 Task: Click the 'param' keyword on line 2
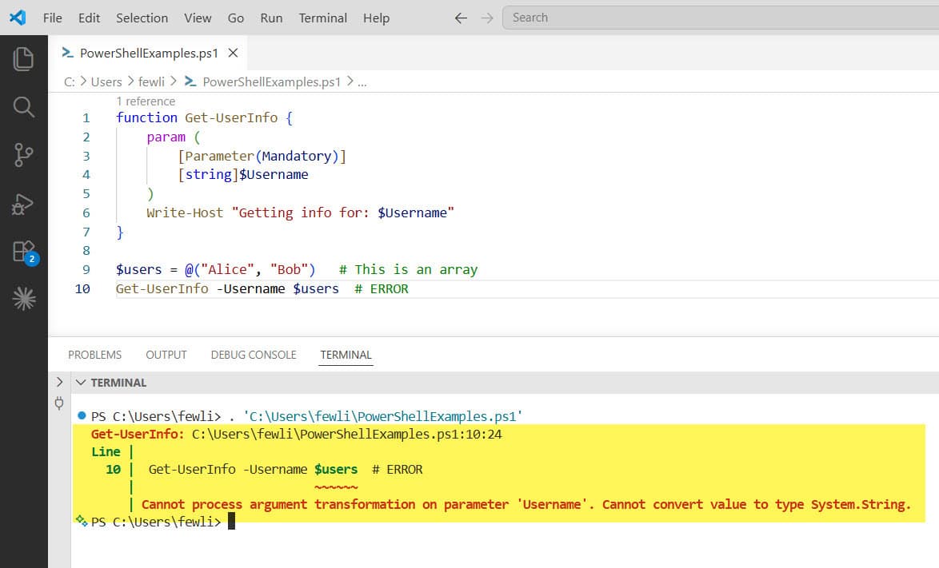click(x=166, y=137)
